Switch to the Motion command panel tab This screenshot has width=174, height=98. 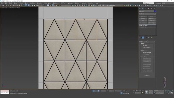[148, 8]
